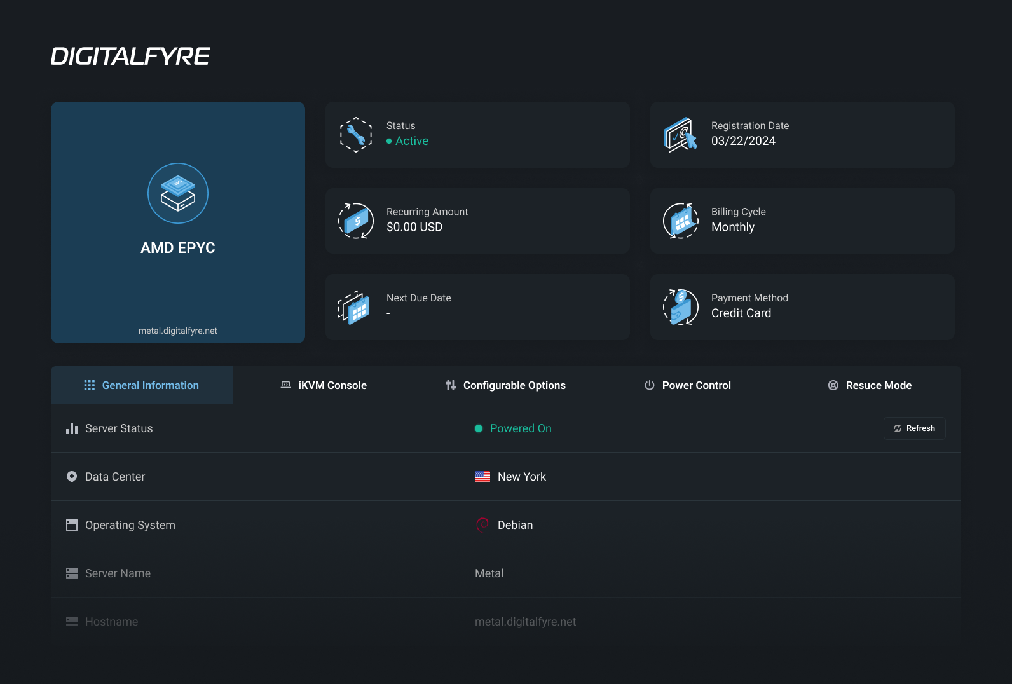The height and width of the screenshot is (684, 1012).
Task: Click the Server Status bar chart icon
Action: (x=72, y=428)
